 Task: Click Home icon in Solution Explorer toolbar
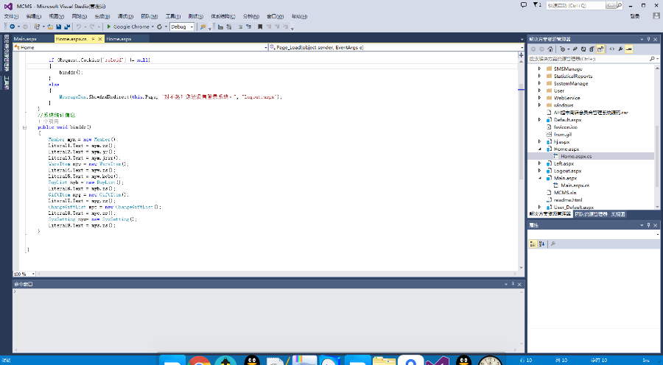(x=550, y=49)
